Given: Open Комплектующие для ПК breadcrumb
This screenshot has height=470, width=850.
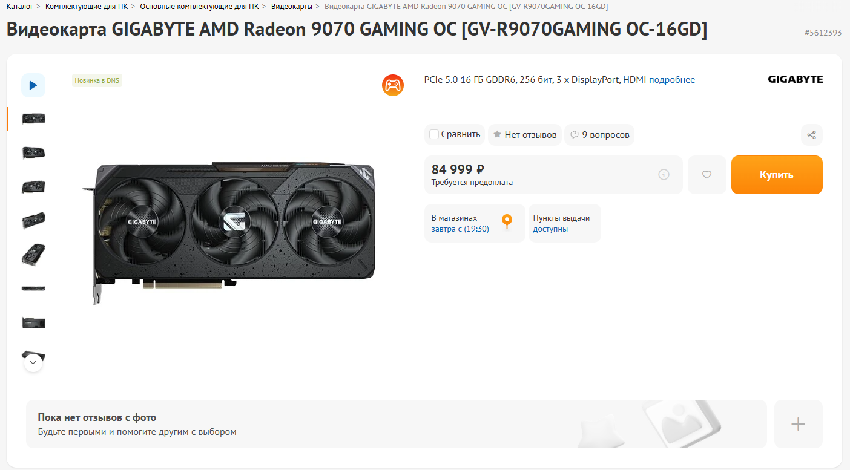Looking at the screenshot, I should [x=87, y=6].
